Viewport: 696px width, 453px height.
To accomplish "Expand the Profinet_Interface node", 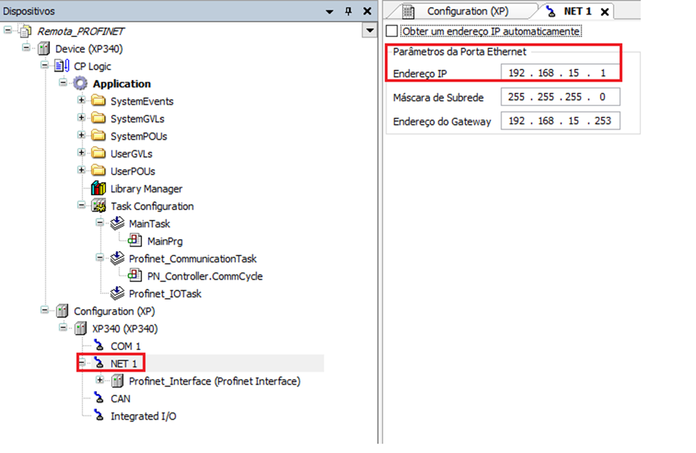I will click(100, 381).
